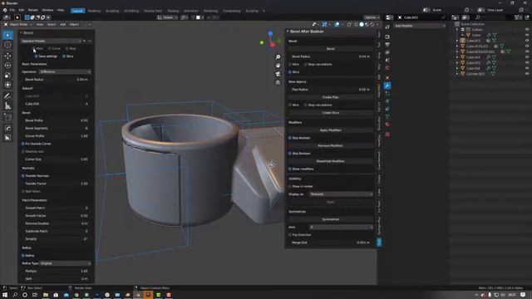Switch to Sculpting workspace tab
This screenshot has height=299, width=532.
pos(112,11)
